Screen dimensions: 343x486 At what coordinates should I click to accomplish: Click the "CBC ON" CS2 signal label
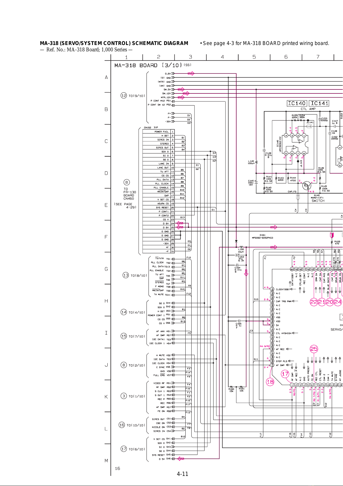161,423
